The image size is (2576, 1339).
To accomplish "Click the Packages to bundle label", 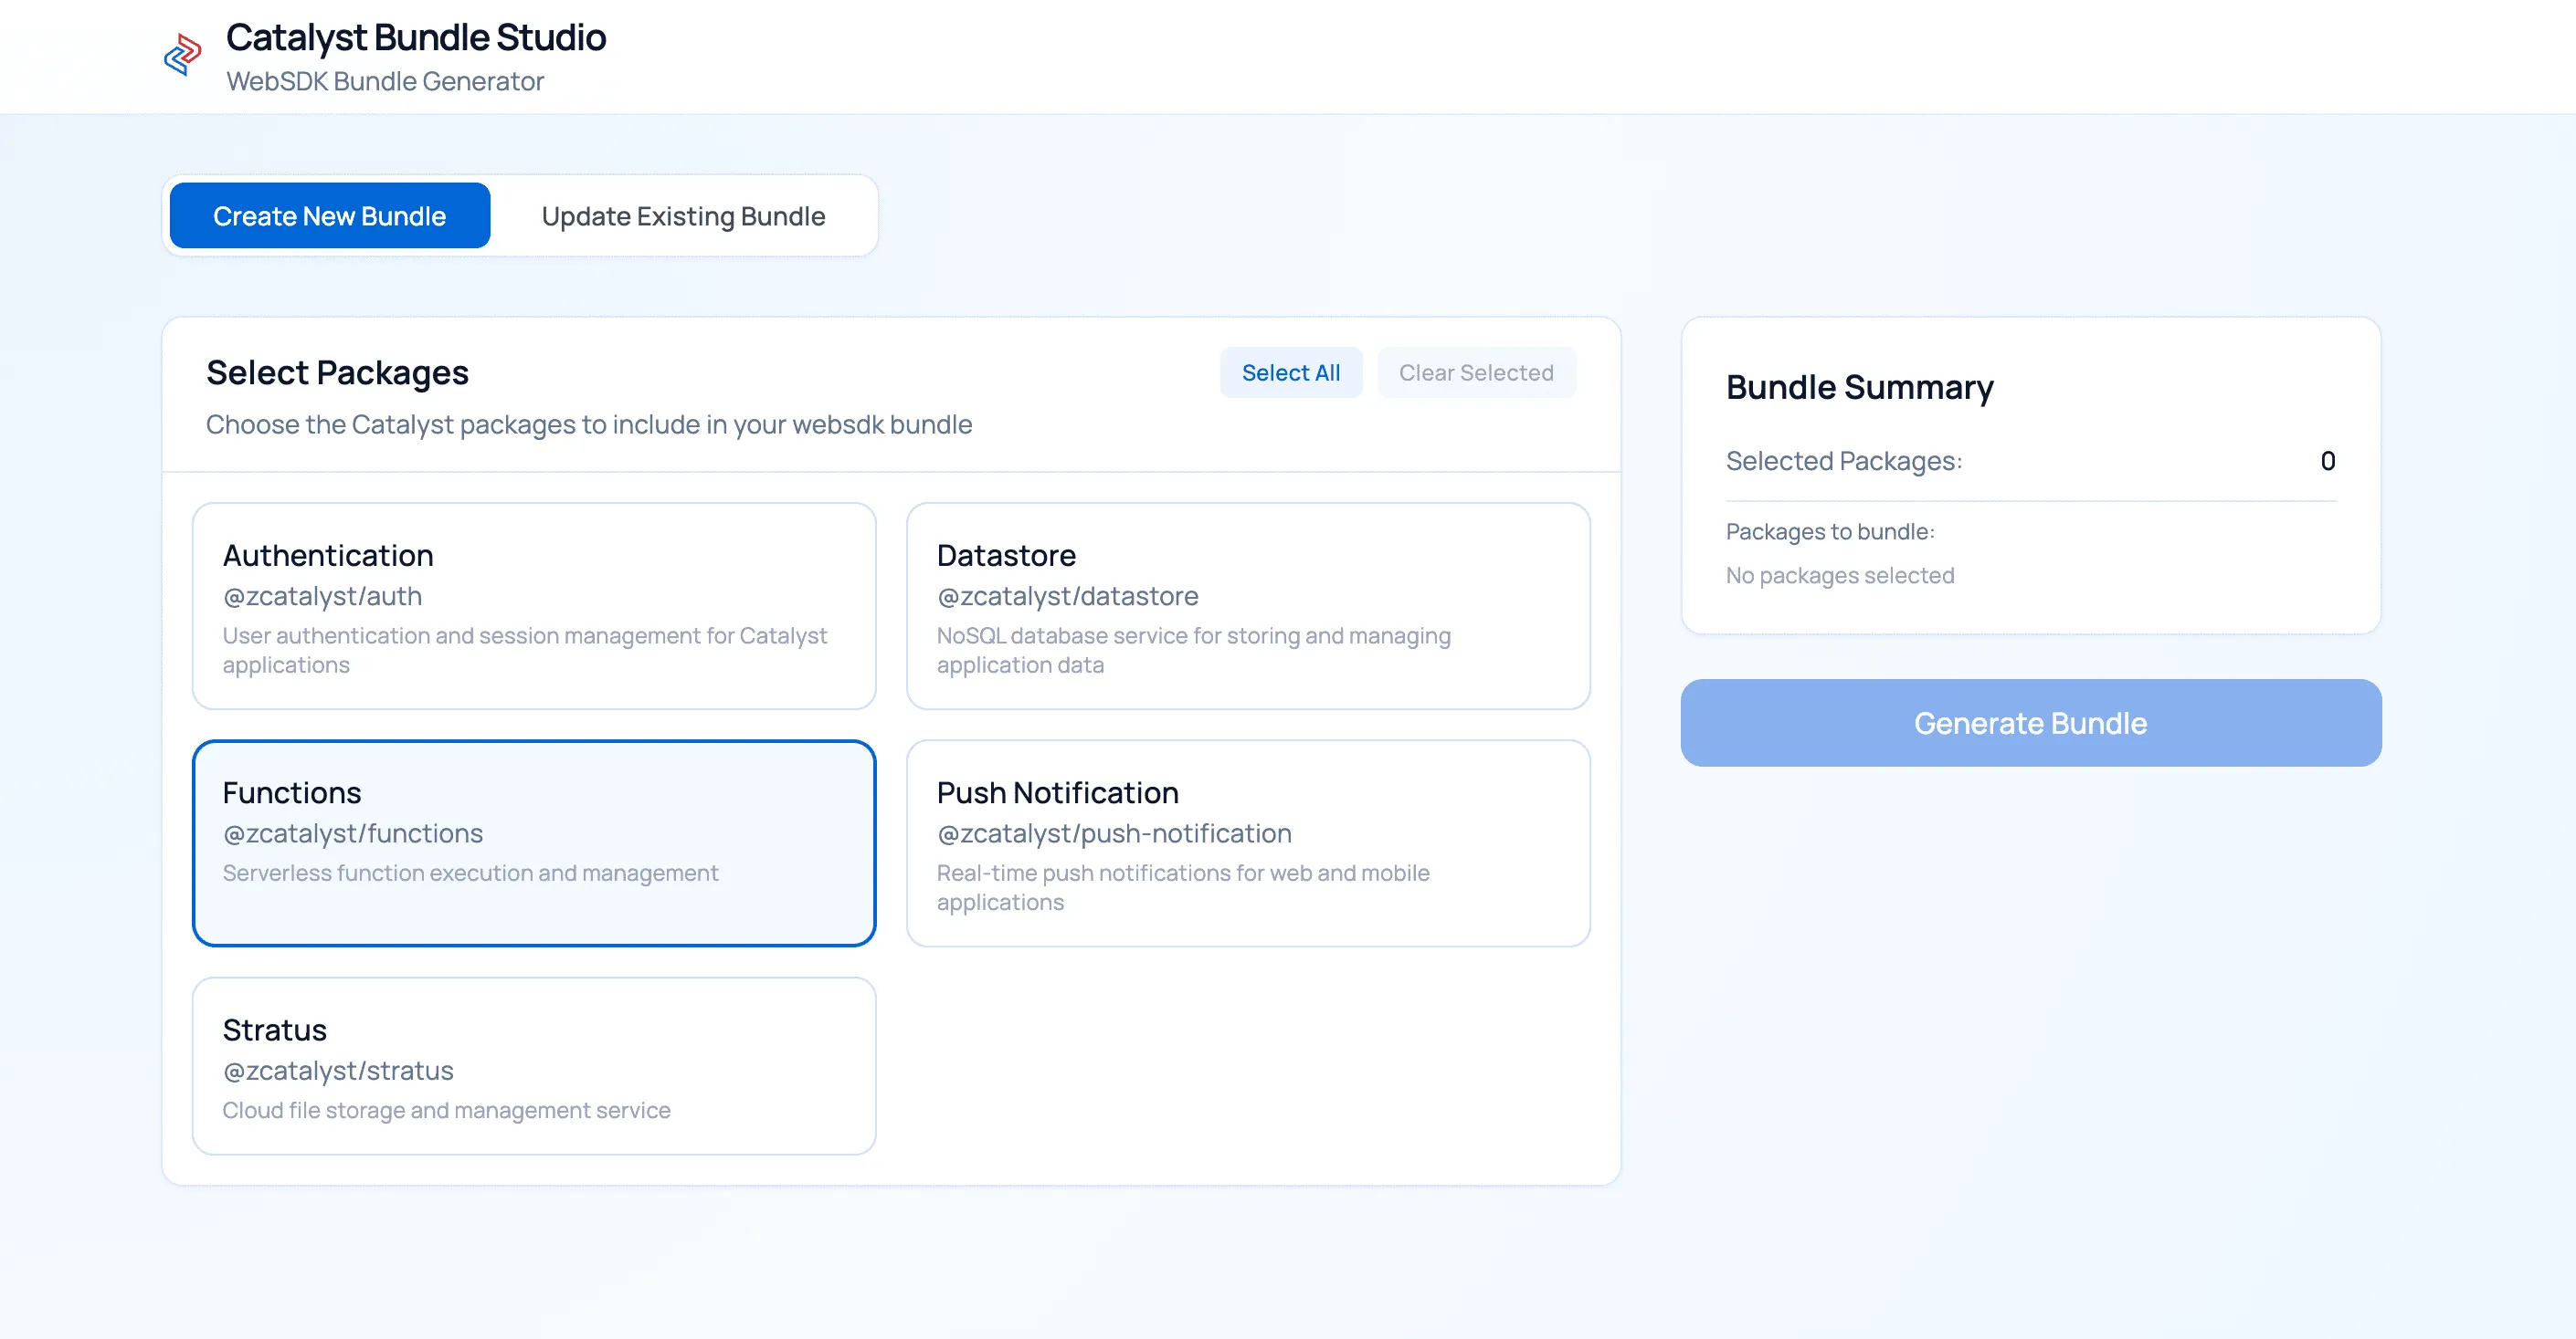I will pyautogui.click(x=1830, y=531).
